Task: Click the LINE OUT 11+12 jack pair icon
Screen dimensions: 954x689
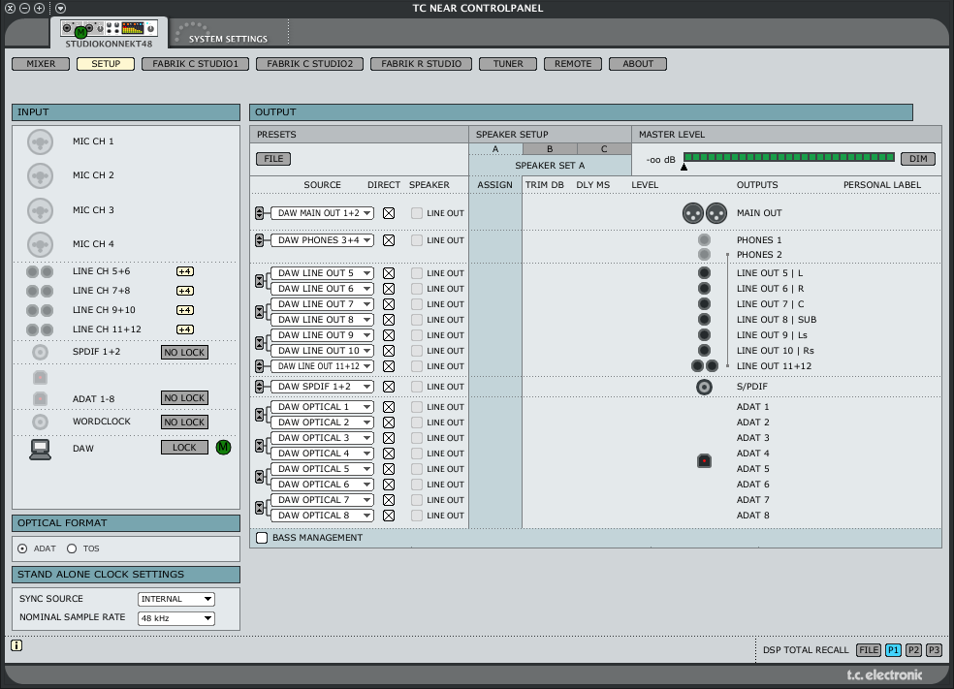Action: [705, 366]
